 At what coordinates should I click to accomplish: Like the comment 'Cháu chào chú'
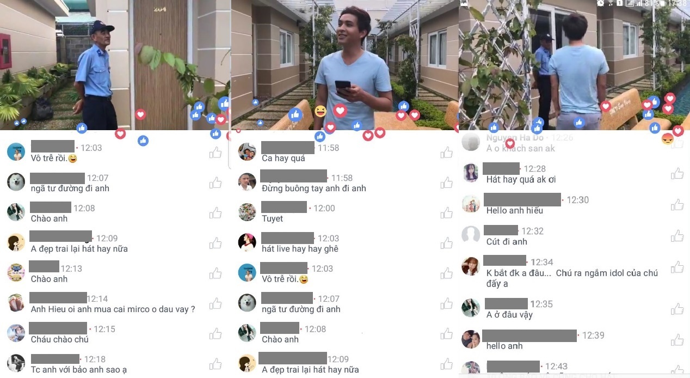[x=215, y=333]
